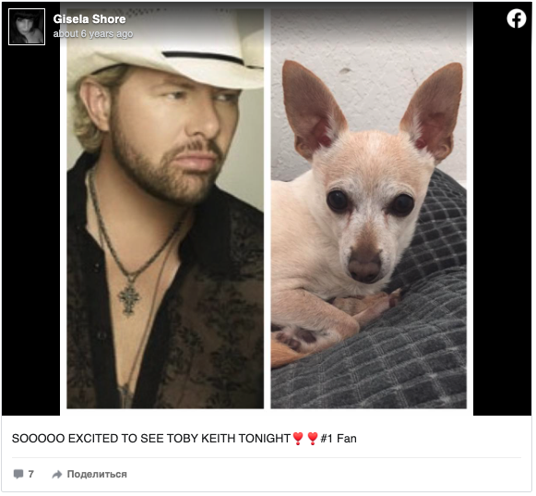The width and height of the screenshot is (536, 496).
Task: Click the Facebook logo icon
Action: [x=517, y=18]
